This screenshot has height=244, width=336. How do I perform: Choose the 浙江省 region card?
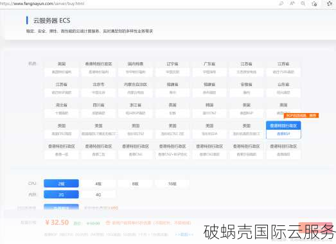click(x=136, y=109)
